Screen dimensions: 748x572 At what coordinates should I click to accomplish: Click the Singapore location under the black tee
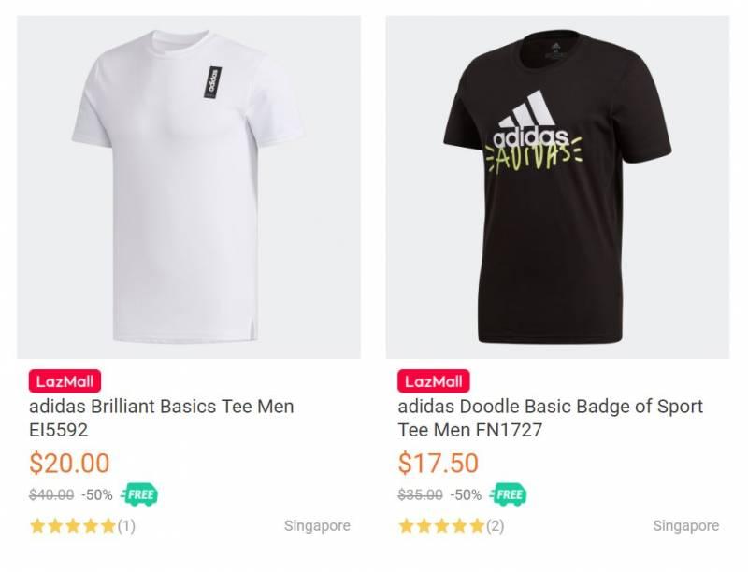click(x=686, y=526)
